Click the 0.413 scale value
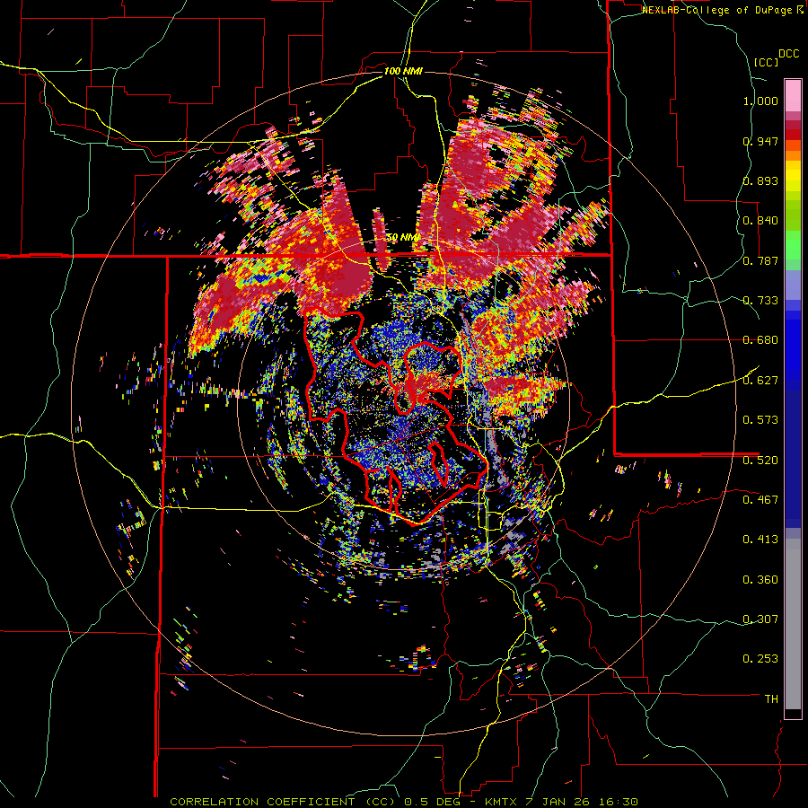This screenshot has width=808, height=808. [760, 540]
